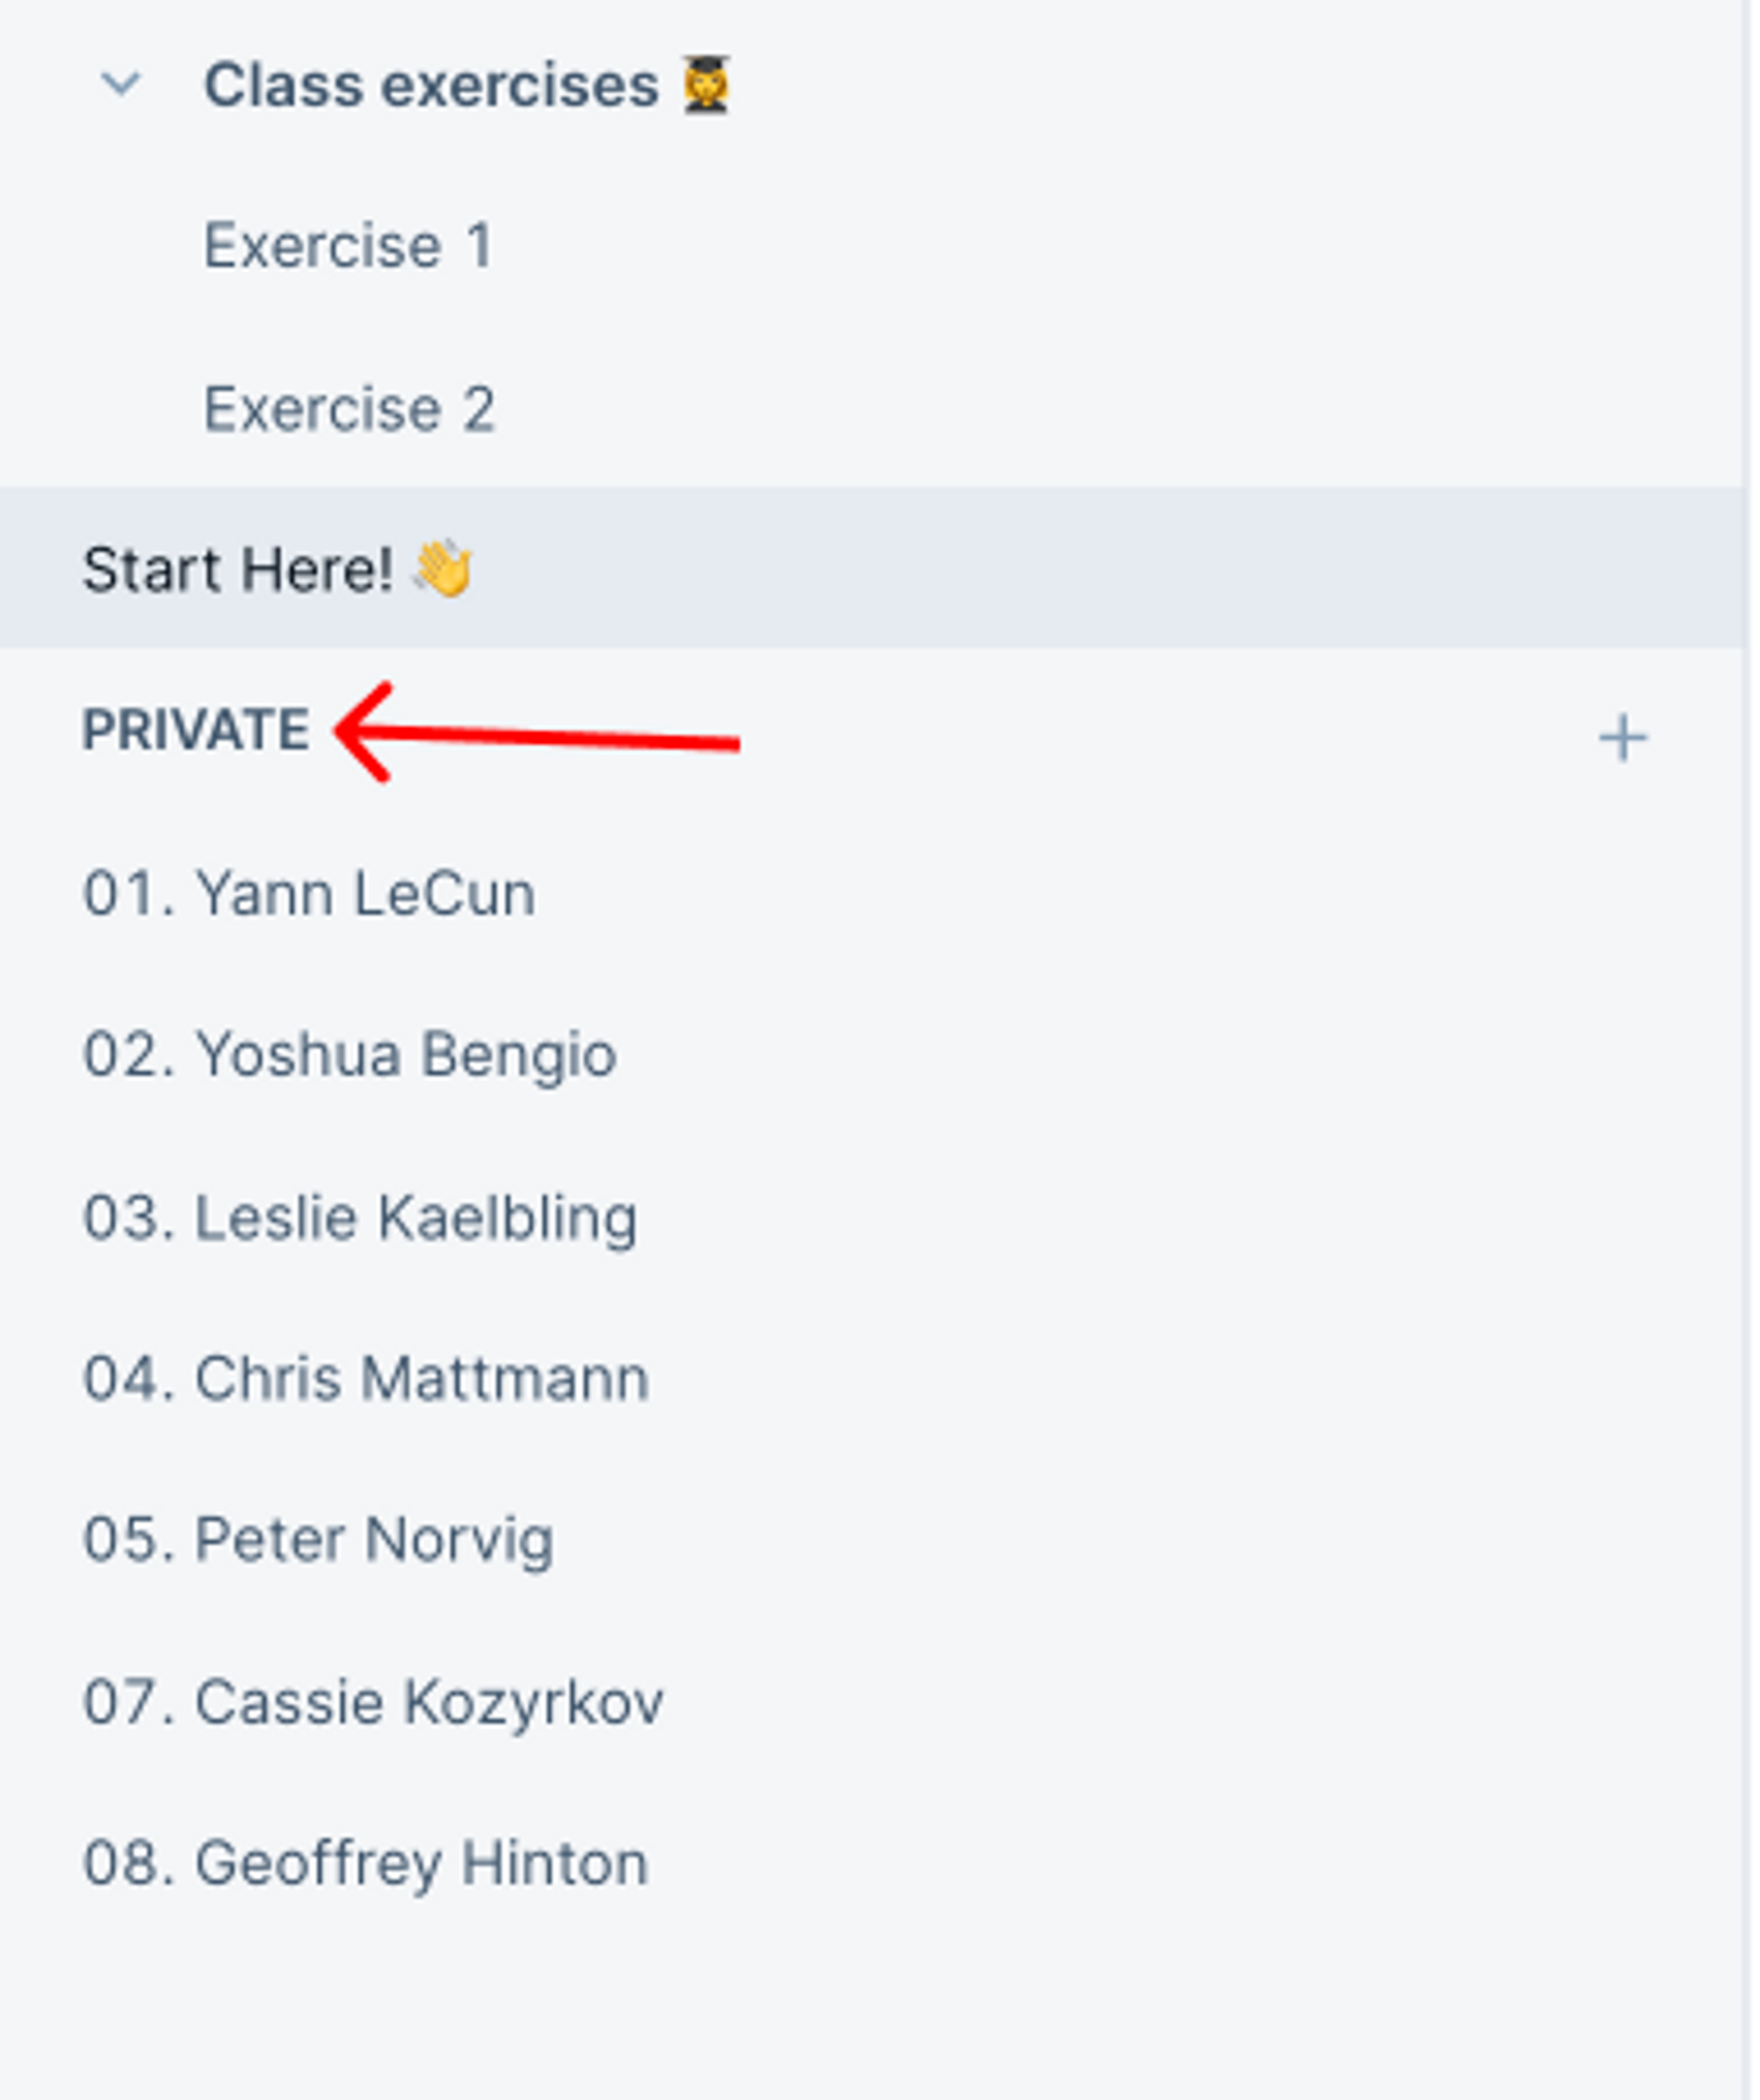This screenshot has width=1760, height=2100.
Task: Navigate to 05. Peter Norvig page
Action: pyautogui.click(x=318, y=1539)
